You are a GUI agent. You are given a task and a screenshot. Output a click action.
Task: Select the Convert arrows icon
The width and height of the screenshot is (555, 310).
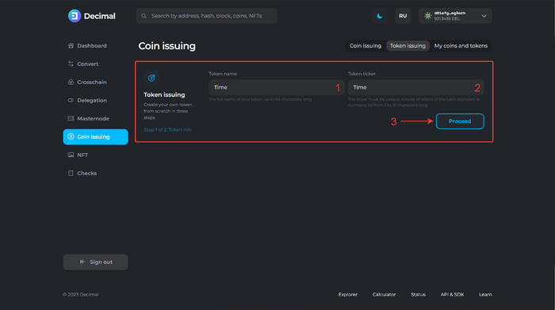tap(71, 63)
